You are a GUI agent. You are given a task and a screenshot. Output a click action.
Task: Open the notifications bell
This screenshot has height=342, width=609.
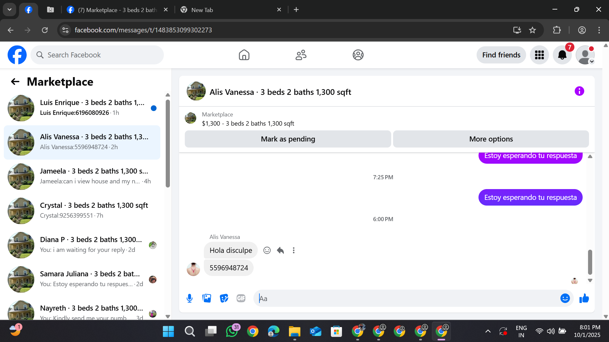click(x=562, y=55)
